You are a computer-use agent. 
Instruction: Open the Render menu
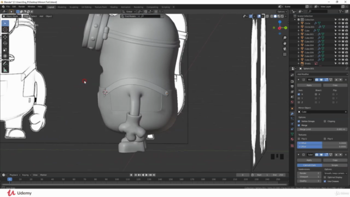(x=22, y=7)
